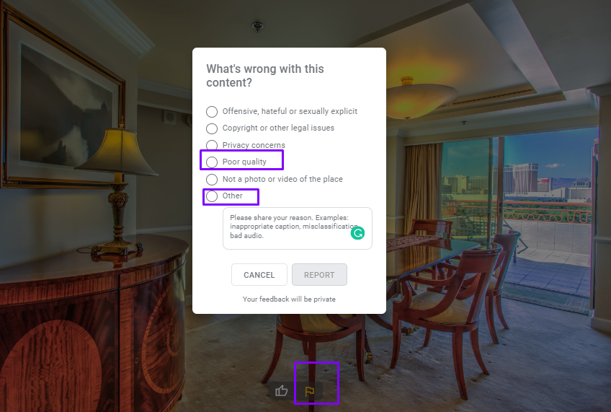Open the green Grammarly icon in text box

click(x=357, y=233)
